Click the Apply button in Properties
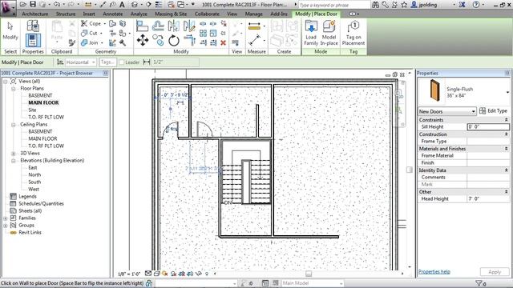The image size is (513, 288). tap(495, 272)
